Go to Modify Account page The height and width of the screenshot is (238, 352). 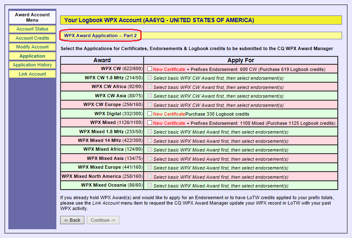32,47
